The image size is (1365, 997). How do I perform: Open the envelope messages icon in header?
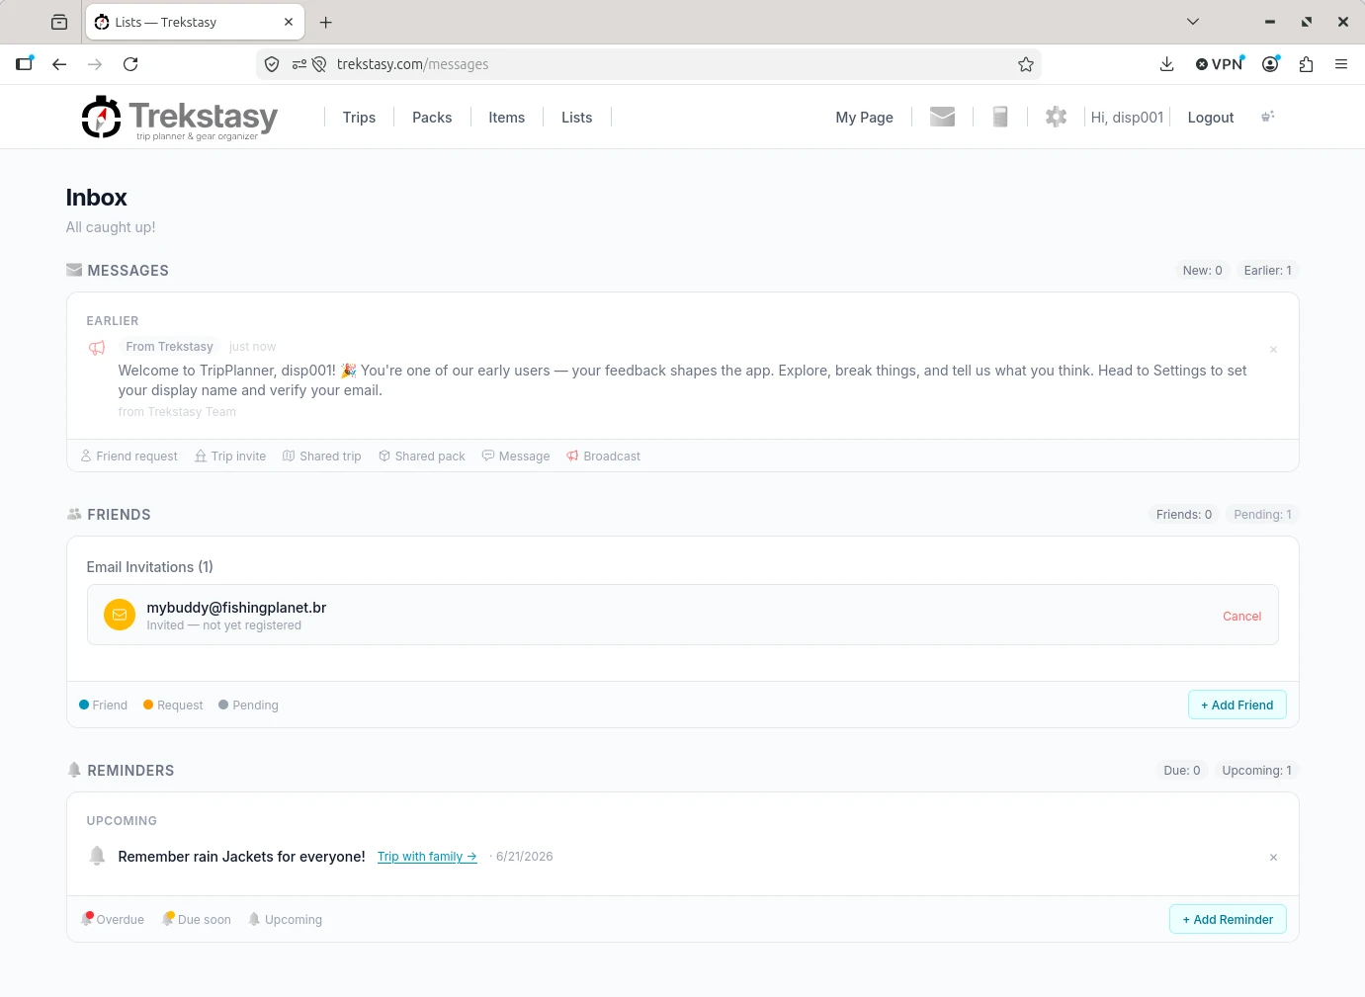click(942, 117)
